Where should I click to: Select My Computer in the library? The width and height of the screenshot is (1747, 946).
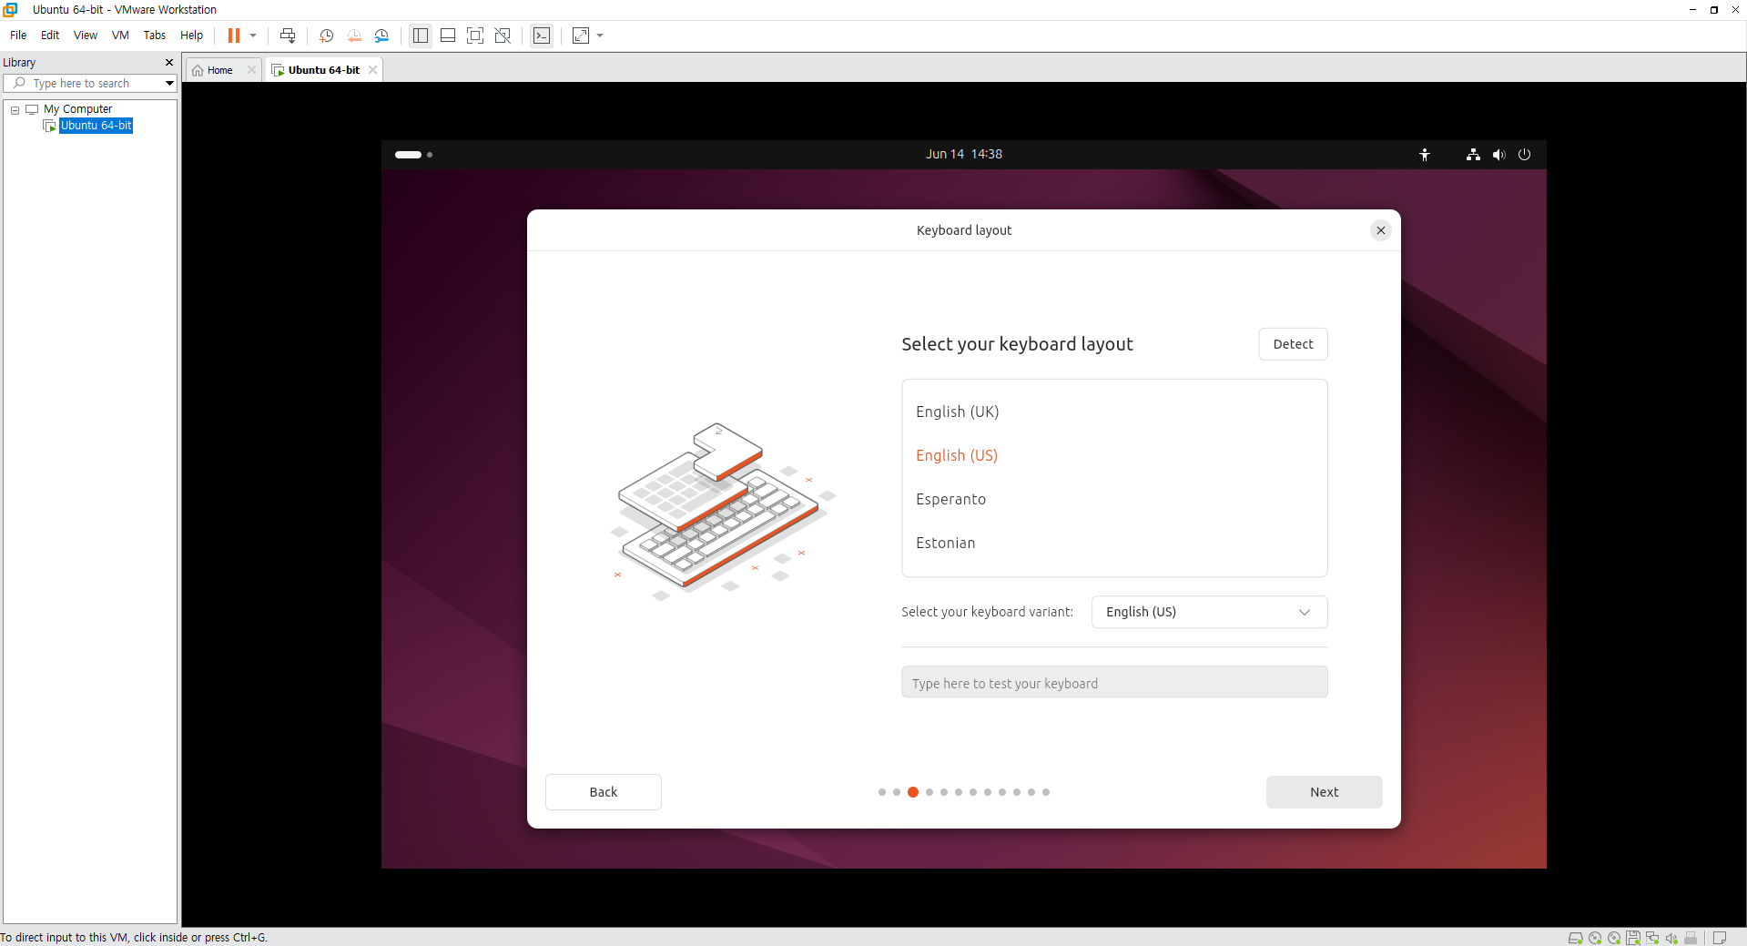(77, 109)
